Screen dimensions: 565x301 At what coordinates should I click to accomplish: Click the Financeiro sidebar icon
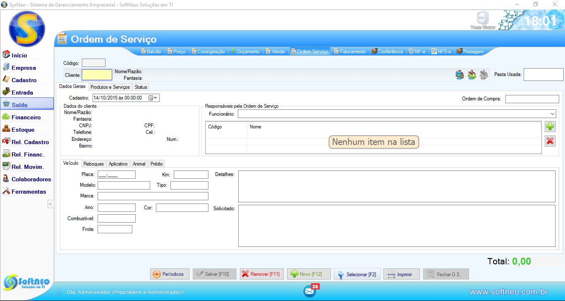point(6,117)
